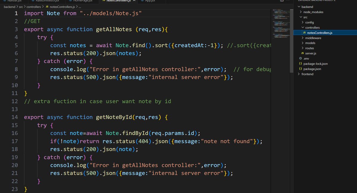Click status(404) on line 17
Image resolution: width=357 pixels, height=193 pixels.
click(x=134, y=141)
